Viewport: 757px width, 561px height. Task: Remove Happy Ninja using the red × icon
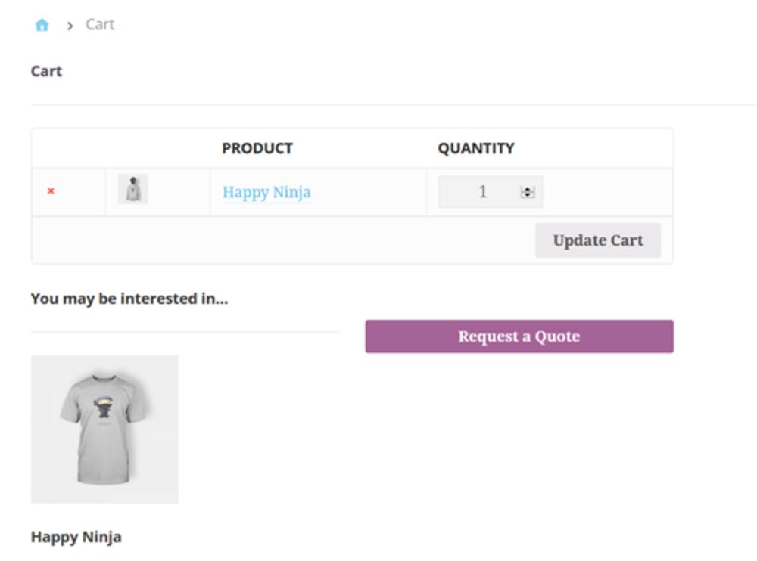(51, 191)
